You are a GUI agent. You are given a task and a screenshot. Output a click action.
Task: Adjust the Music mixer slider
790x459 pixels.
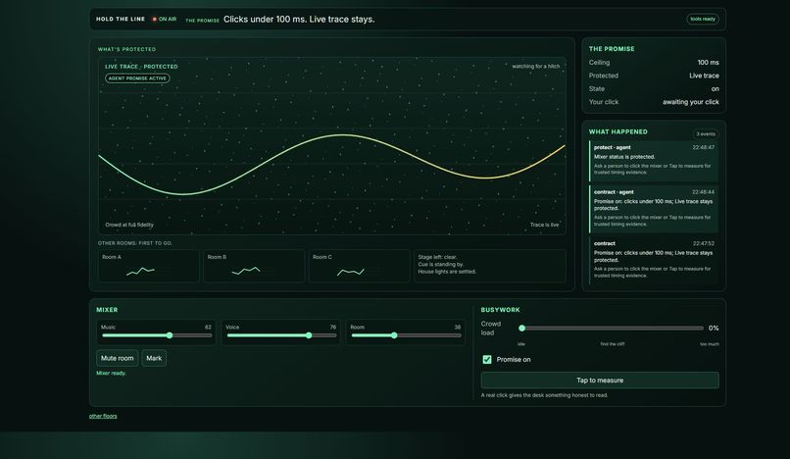157,335
